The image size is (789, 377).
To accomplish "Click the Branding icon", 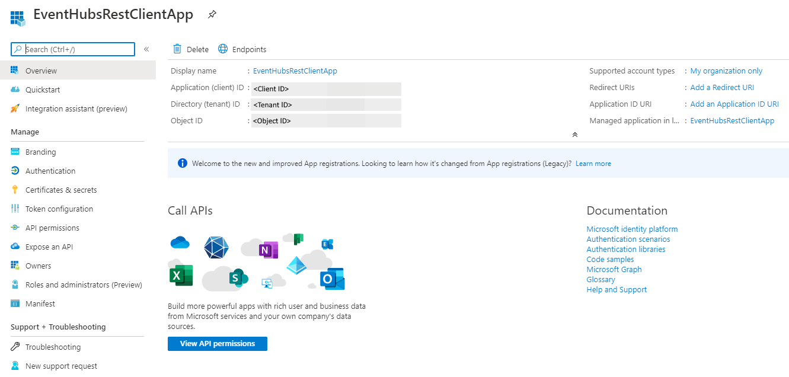I will pos(15,152).
